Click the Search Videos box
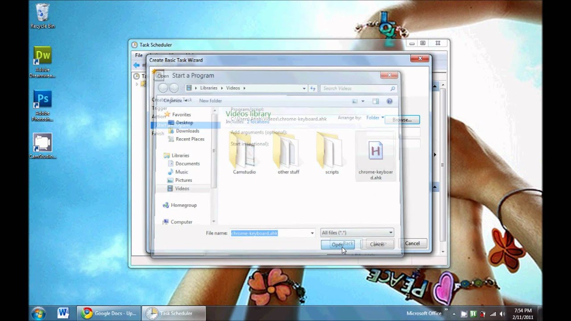The image size is (571, 321). point(358,88)
